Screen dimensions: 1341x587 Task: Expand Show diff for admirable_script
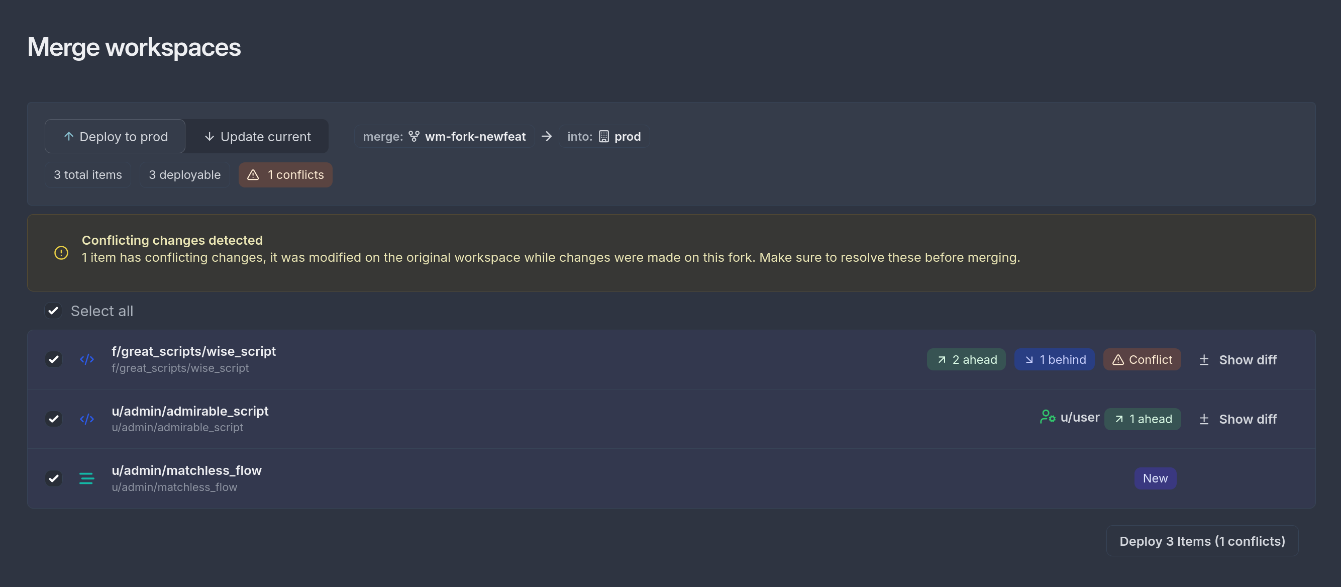1238,419
